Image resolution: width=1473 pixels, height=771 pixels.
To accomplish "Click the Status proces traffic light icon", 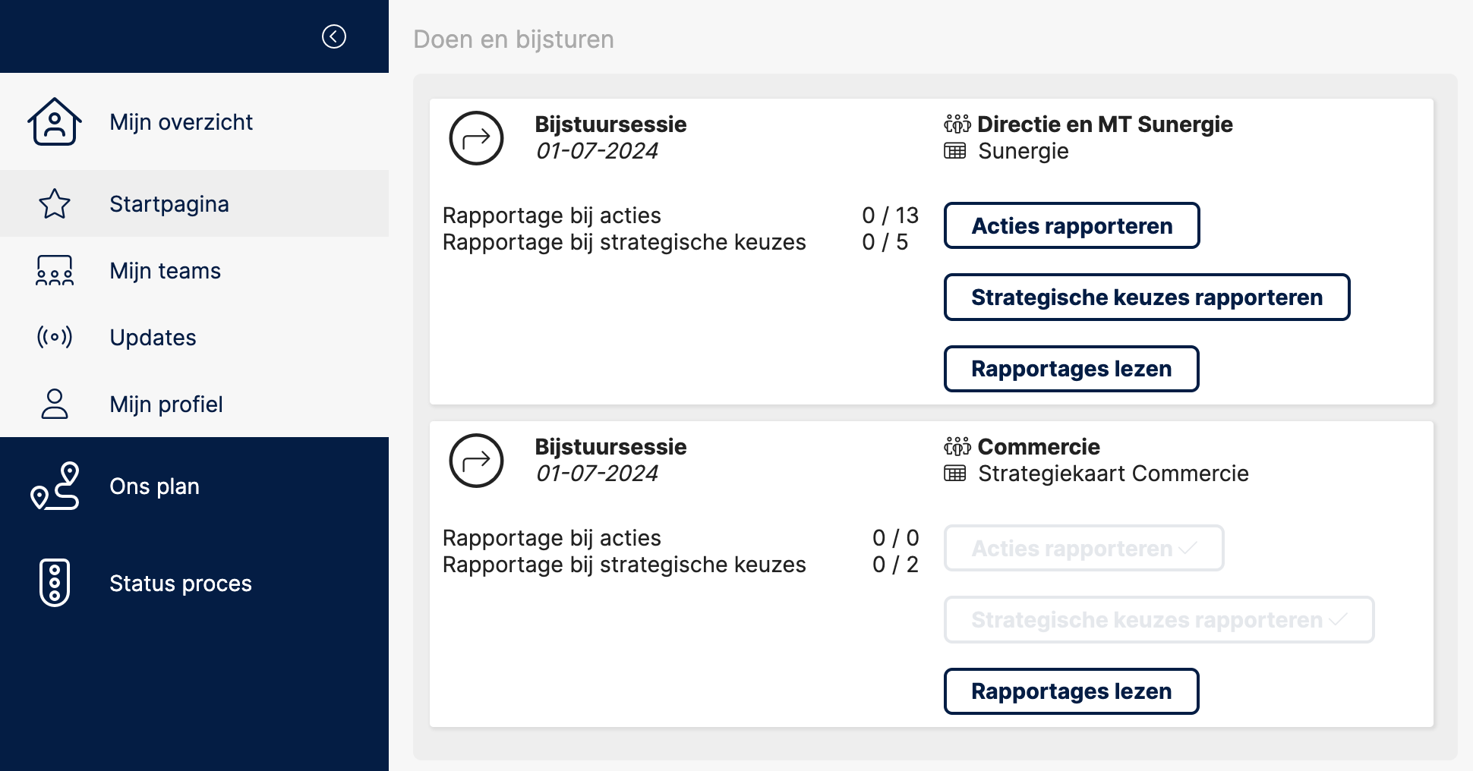I will click(55, 583).
